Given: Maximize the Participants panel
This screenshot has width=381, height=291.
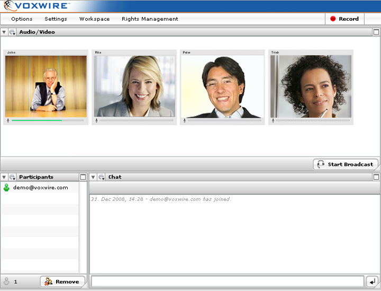Looking at the screenshot, I should click(83, 177).
